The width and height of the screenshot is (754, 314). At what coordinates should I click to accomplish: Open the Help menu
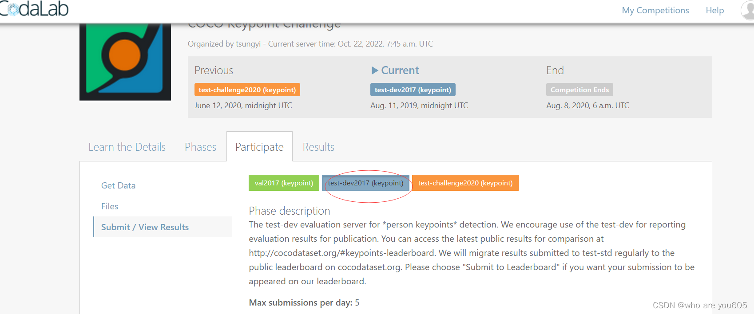coord(715,10)
